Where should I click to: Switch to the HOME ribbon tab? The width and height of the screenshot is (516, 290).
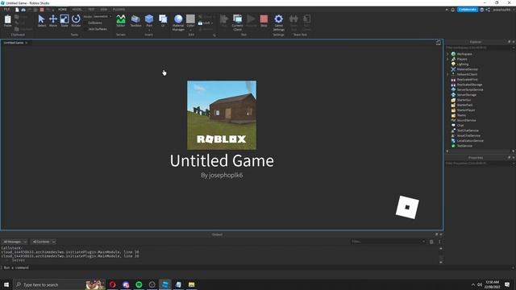tap(62, 9)
